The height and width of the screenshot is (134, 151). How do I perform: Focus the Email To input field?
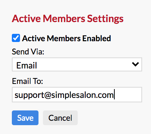coord(77,95)
